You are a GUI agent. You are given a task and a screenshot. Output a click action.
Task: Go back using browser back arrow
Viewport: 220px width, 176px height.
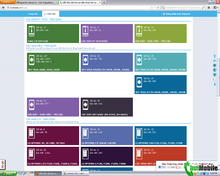click(3, 8)
